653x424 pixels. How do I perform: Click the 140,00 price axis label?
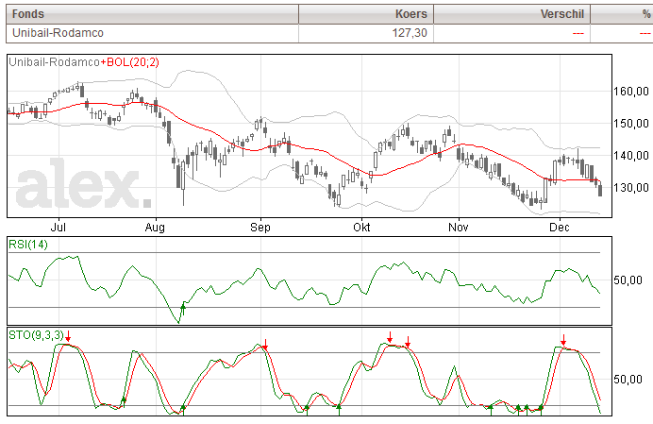(x=631, y=156)
